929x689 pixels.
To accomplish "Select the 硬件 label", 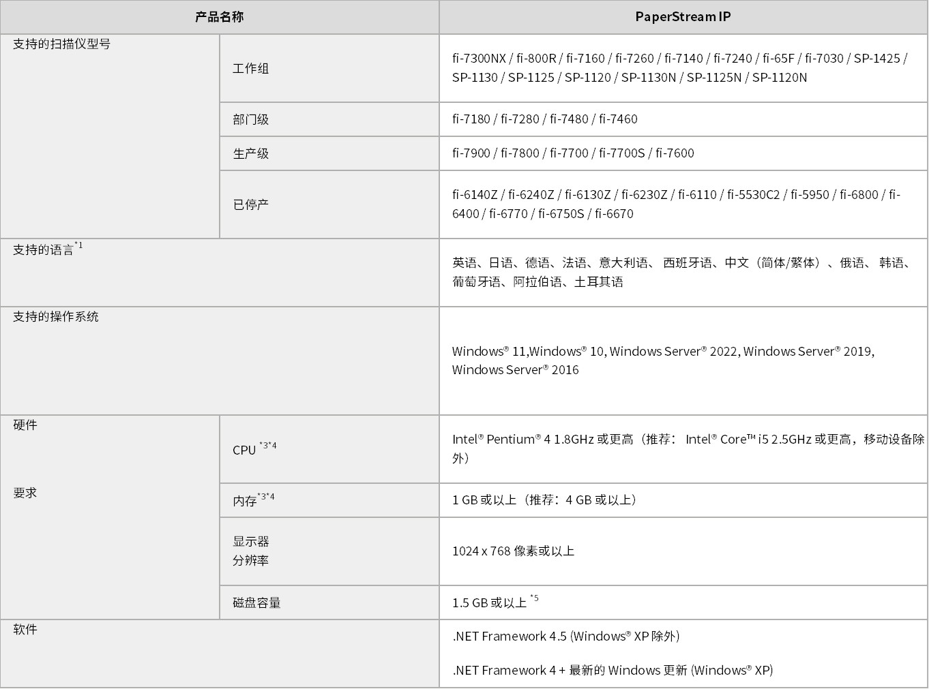I will (25, 425).
